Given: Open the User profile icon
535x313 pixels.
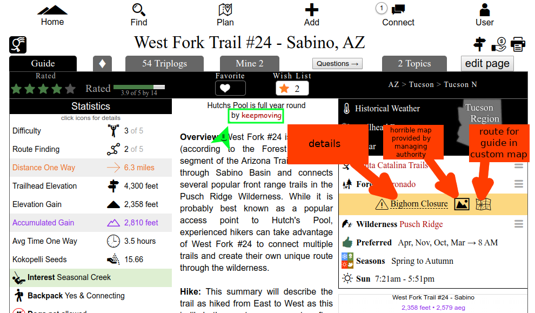Looking at the screenshot, I should 485,10.
